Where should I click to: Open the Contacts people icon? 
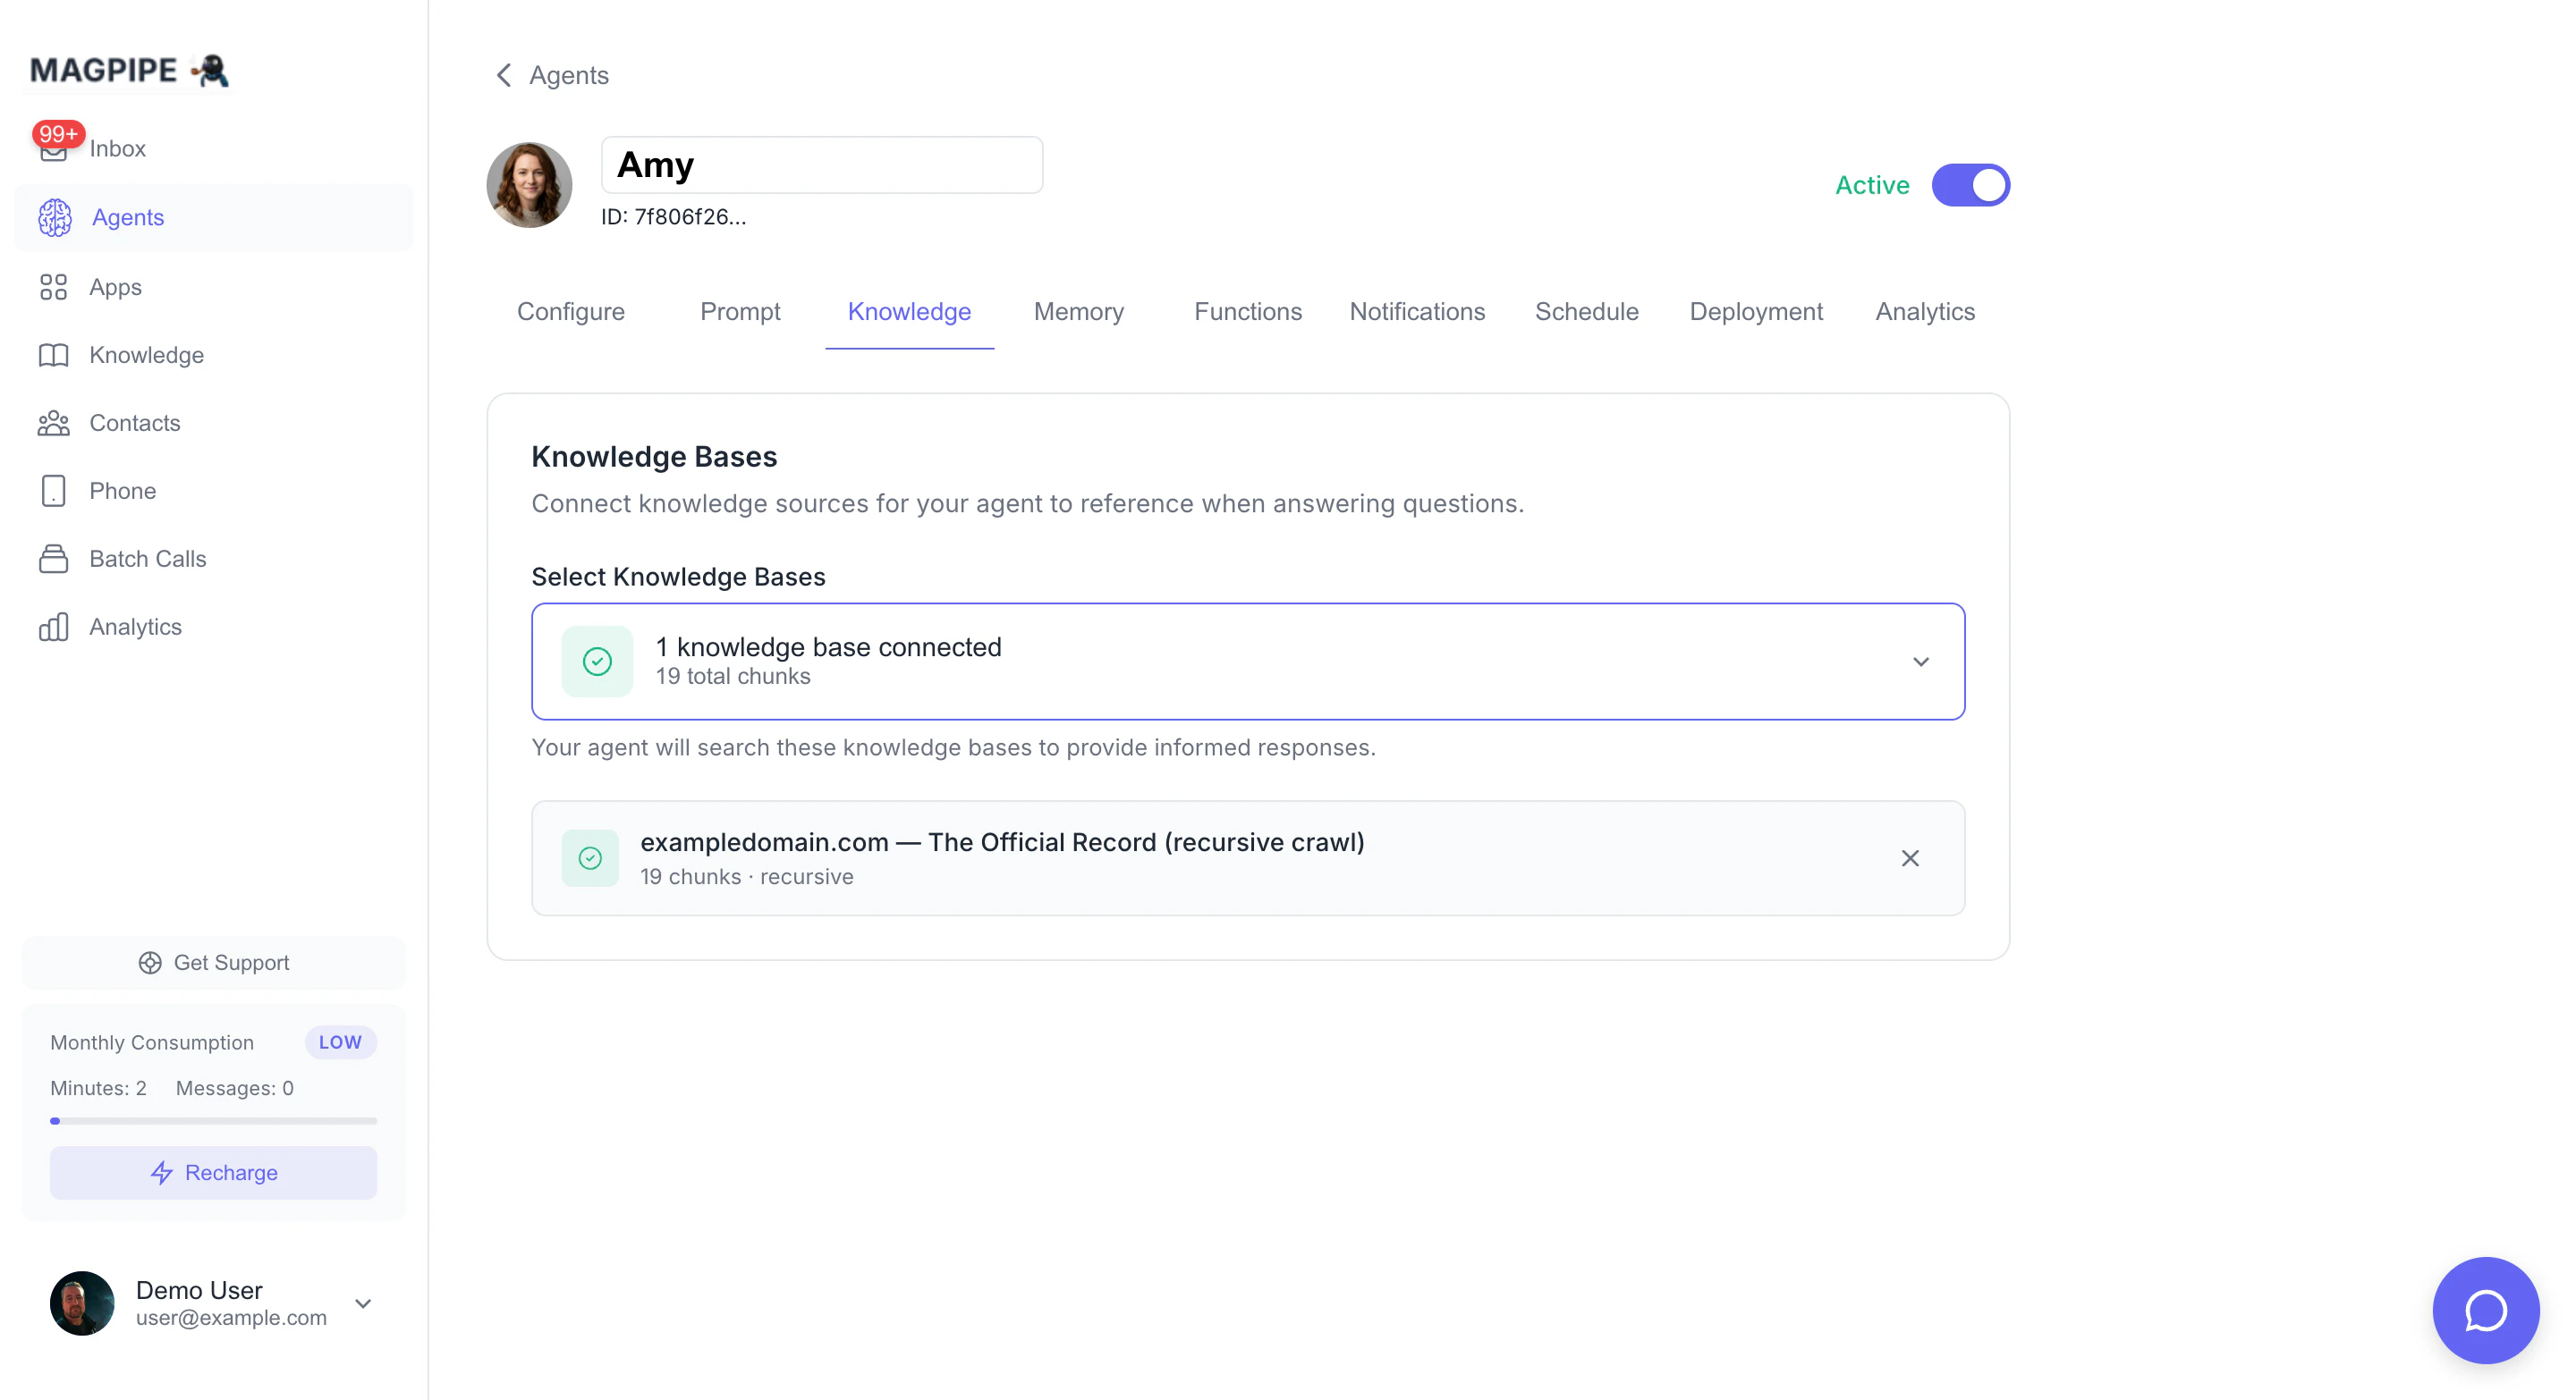click(53, 423)
